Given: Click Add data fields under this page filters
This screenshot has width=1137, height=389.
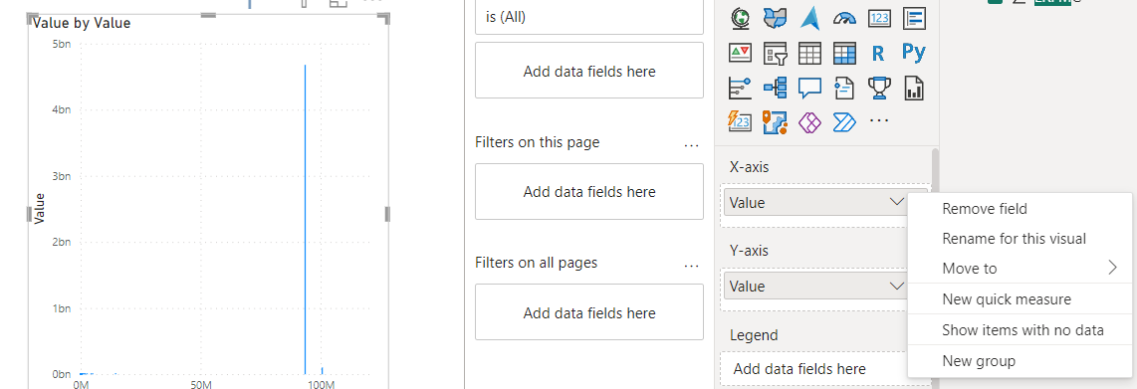Looking at the screenshot, I should pyautogui.click(x=588, y=191).
